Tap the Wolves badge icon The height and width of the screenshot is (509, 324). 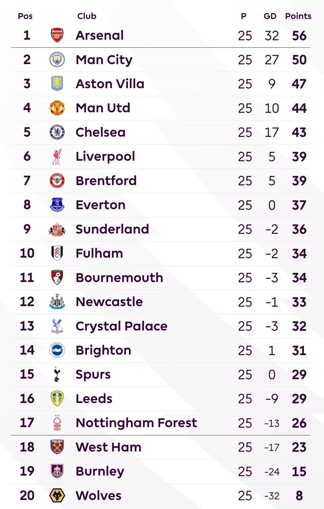pos(57,495)
